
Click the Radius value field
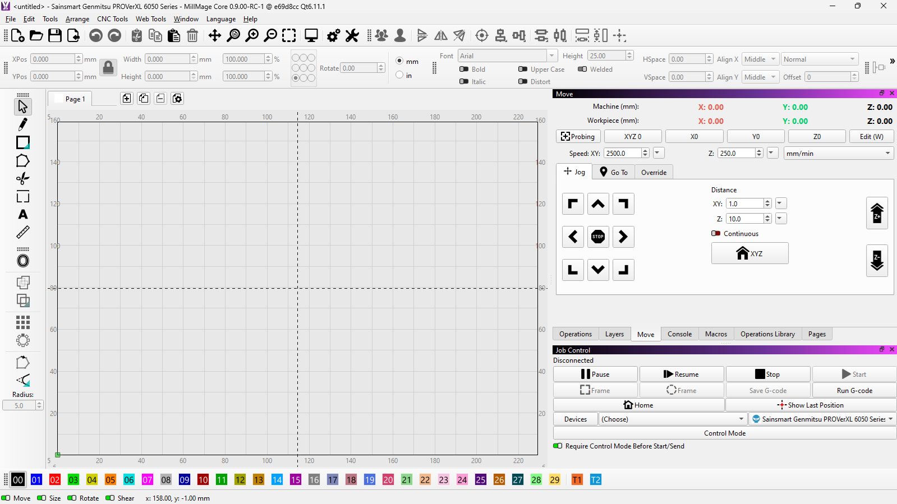[x=19, y=405]
